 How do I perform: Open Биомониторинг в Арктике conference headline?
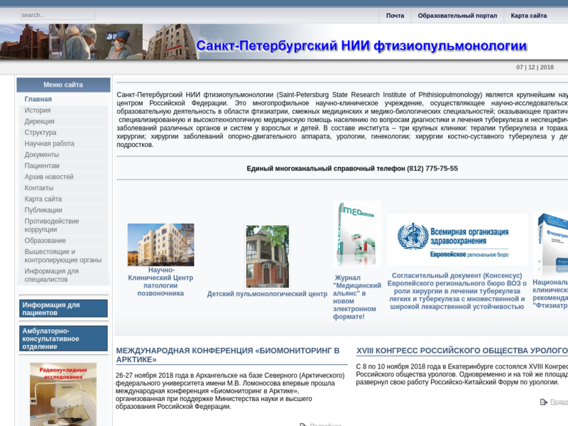click(x=228, y=355)
